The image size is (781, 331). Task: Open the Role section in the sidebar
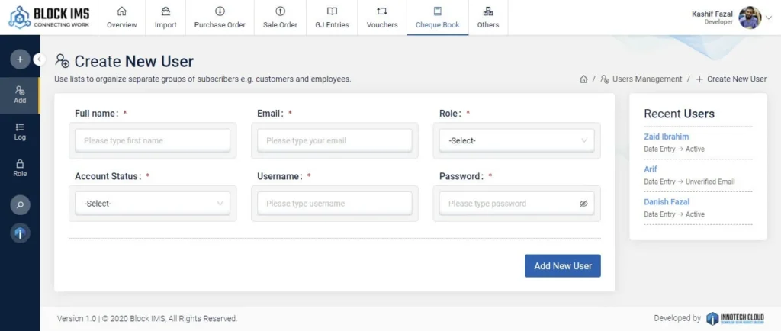pyautogui.click(x=20, y=168)
